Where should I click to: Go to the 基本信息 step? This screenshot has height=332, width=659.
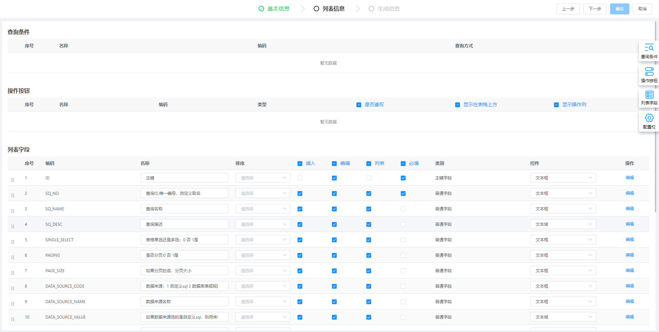(x=279, y=9)
